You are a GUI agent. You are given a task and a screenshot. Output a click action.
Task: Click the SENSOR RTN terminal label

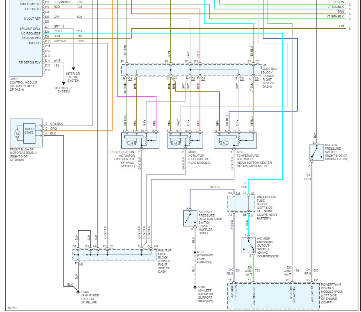(31, 38)
